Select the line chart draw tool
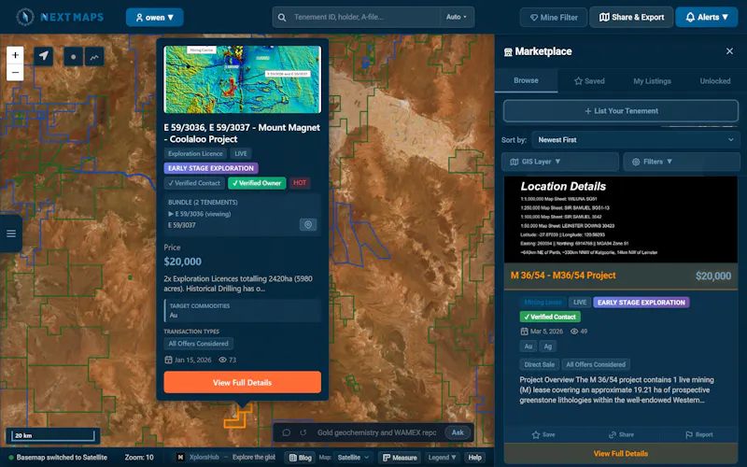This screenshot has height=467, width=747. pos(94,57)
